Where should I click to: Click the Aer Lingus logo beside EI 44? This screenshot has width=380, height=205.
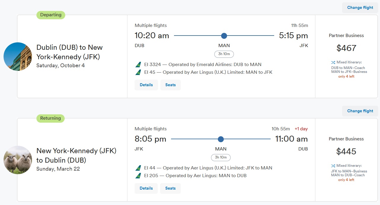click(138, 168)
